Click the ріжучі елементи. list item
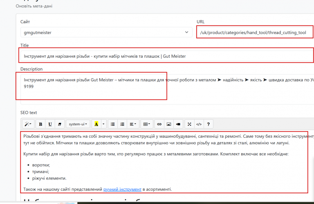This screenshot has width=314, height=204. (x=49, y=178)
